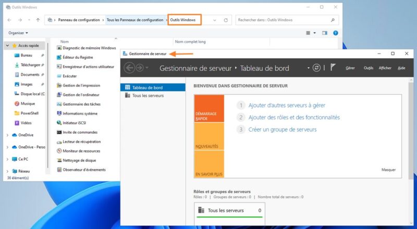Screen dimensions: 417x229
Task: Open the notifications flag icon
Action: click(333, 67)
